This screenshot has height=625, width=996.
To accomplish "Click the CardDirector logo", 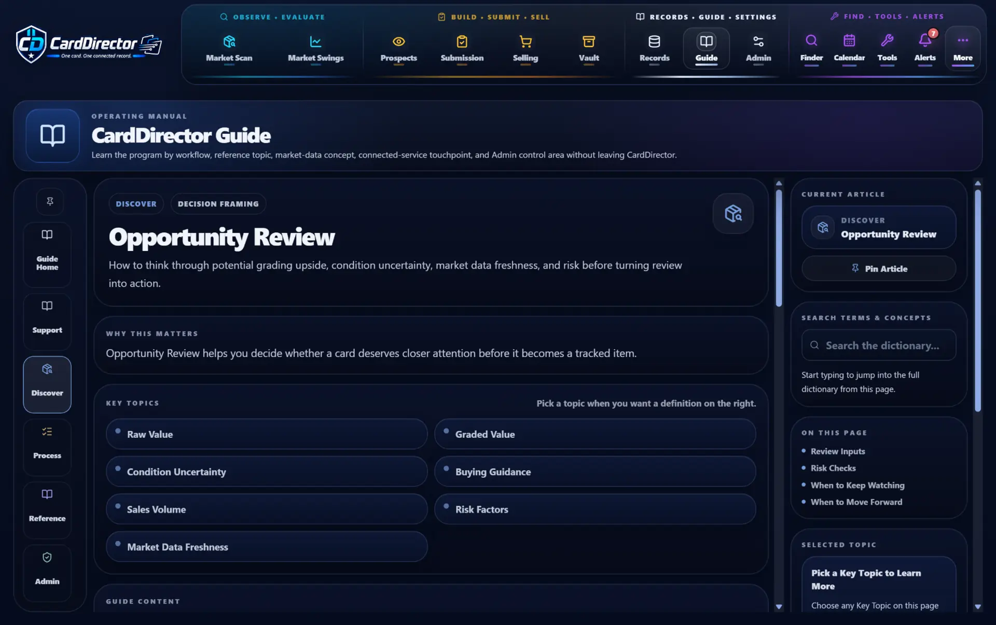I will (89, 45).
